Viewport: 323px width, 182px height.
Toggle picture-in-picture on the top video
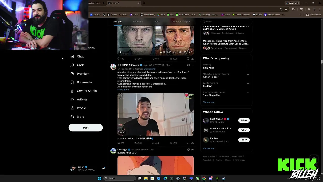[x=185, y=52]
